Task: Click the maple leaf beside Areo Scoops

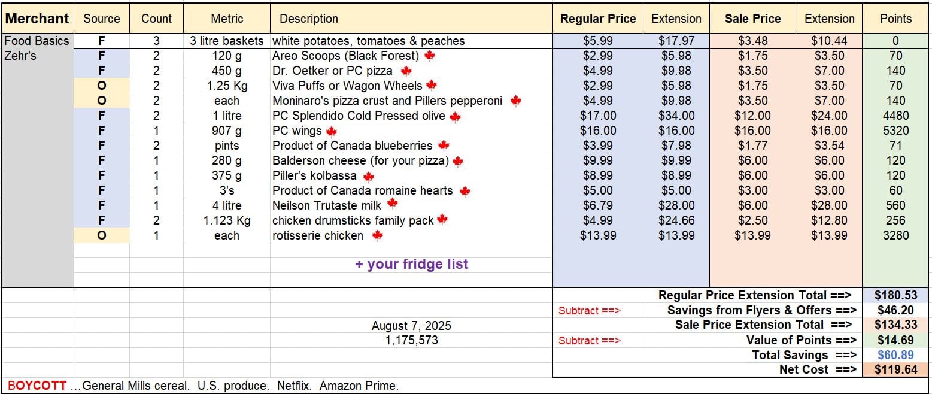Action: [x=429, y=56]
